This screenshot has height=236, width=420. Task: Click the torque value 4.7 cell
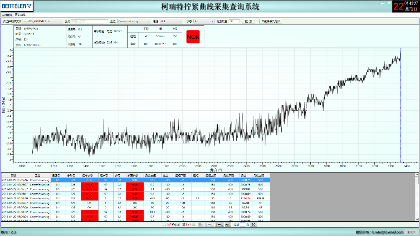[197, 198]
